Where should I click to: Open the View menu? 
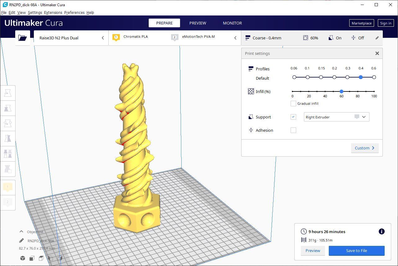click(x=21, y=13)
